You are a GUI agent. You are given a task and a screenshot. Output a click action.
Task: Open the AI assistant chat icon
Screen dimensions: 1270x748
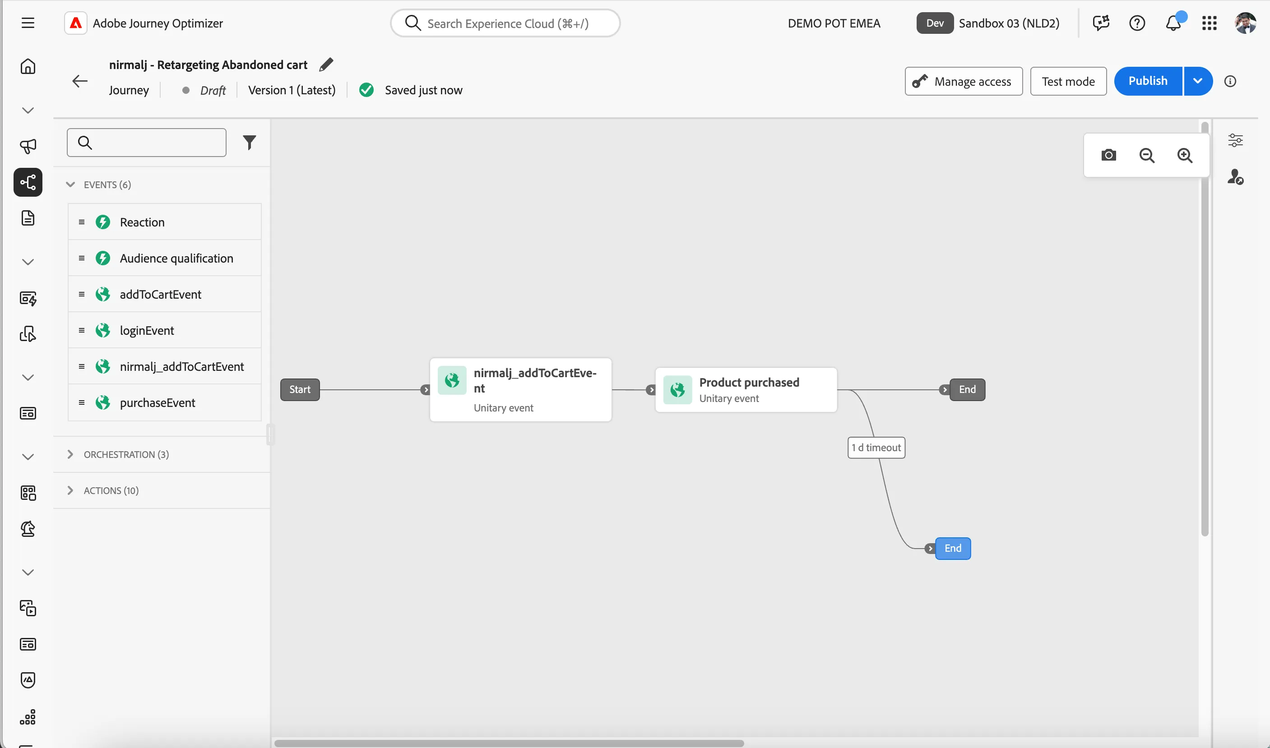(1101, 23)
